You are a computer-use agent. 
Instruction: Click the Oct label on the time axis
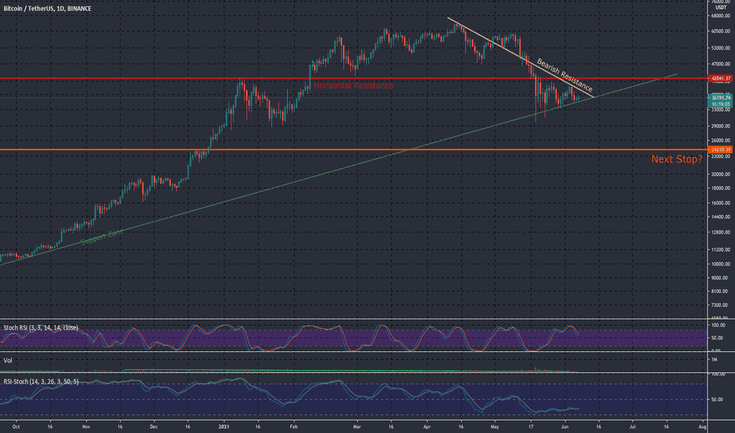[x=16, y=427]
